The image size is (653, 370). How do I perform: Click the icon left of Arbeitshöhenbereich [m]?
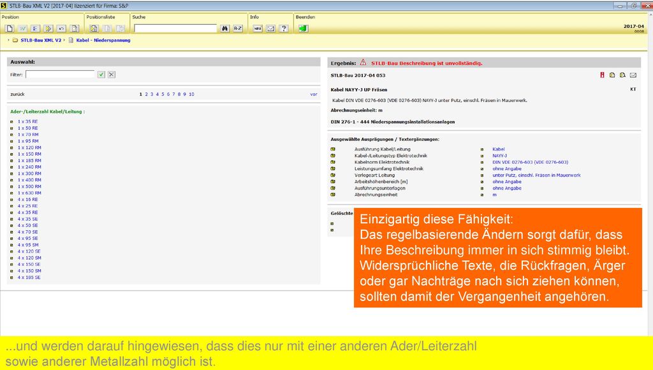[333, 182]
